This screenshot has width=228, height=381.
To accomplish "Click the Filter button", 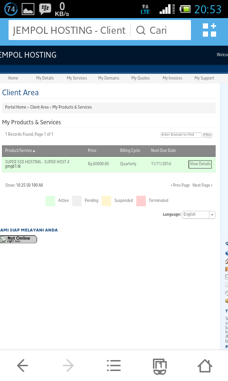I will click(x=208, y=135).
